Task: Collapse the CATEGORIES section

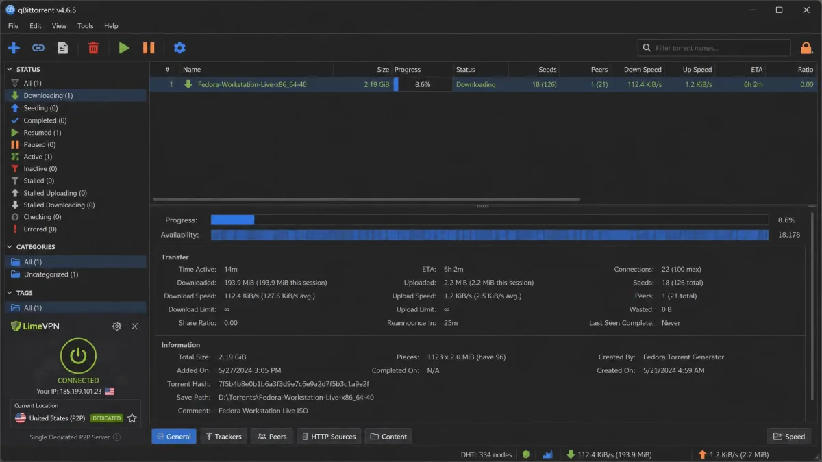Action: [10, 247]
